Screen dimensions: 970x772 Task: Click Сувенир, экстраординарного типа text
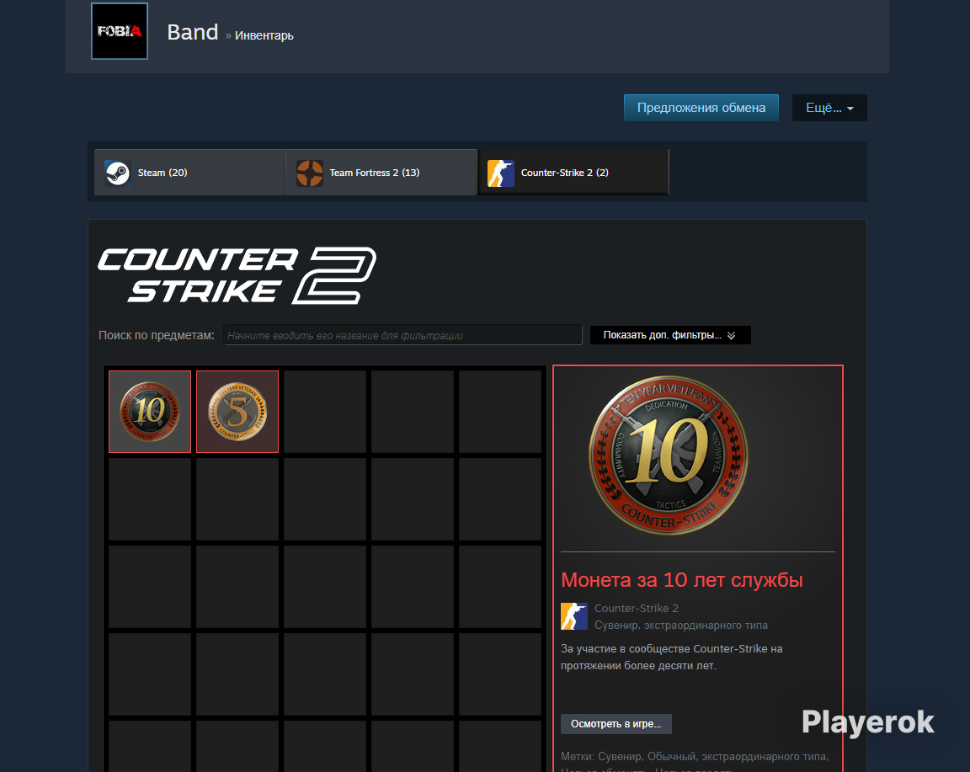[681, 626]
